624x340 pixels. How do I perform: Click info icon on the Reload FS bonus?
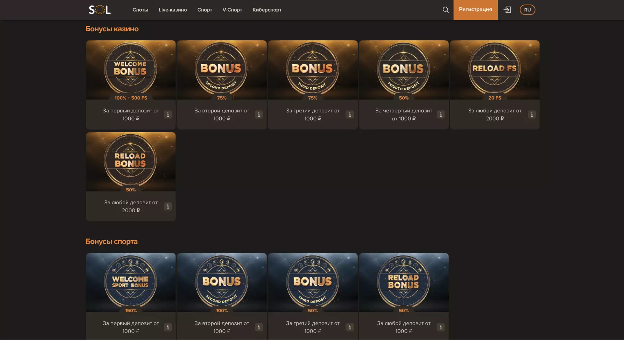(x=532, y=114)
